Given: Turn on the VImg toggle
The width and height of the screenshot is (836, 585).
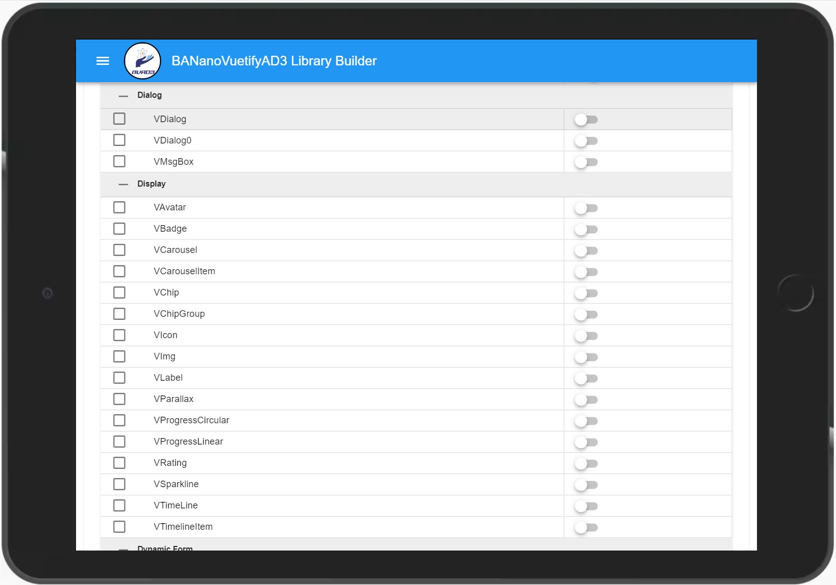Looking at the screenshot, I should tap(586, 357).
